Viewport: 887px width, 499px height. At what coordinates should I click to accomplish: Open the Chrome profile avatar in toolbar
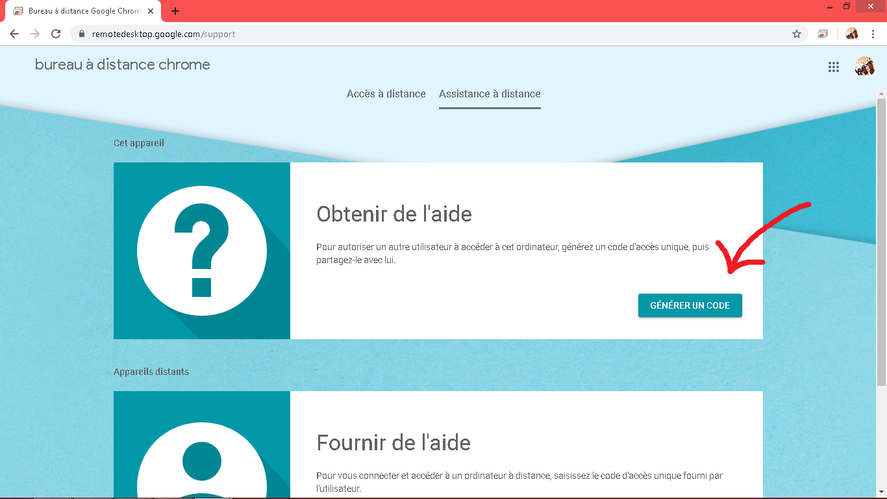click(852, 34)
